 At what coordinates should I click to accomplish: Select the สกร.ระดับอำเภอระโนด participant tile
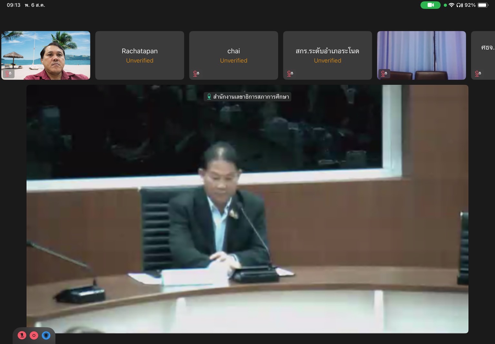327,55
